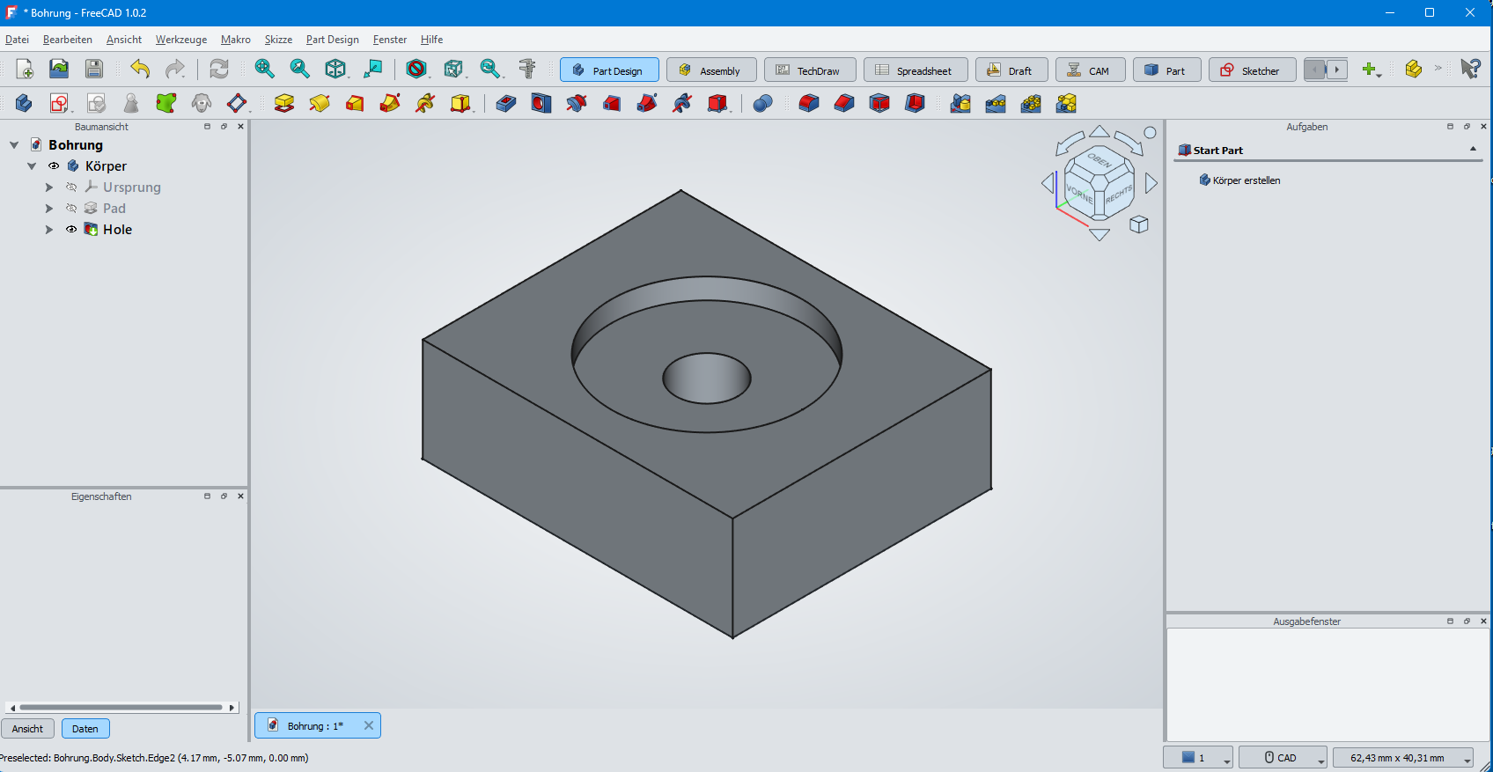Viewport: 1493px width, 772px height.
Task: Expand the Ursprung tree node
Action: (49, 187)
